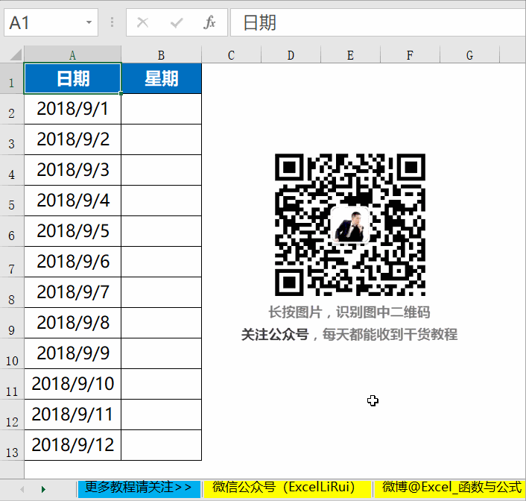Select column E header
The image size is (526, 501).
coord(351,54)
